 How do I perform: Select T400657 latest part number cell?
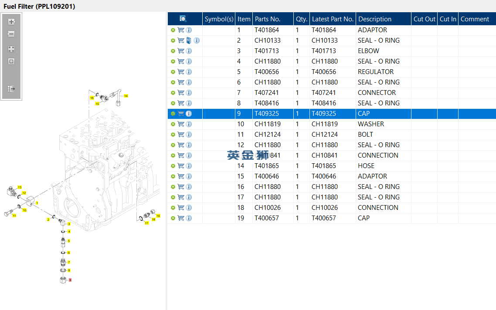click(x=333, y=218)
